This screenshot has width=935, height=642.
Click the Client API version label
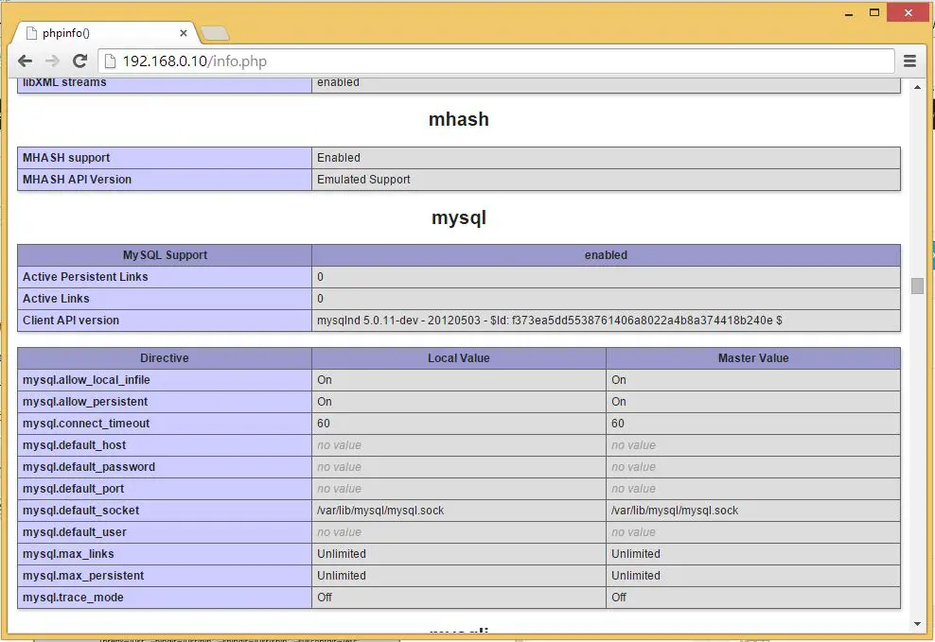point(71,321)
